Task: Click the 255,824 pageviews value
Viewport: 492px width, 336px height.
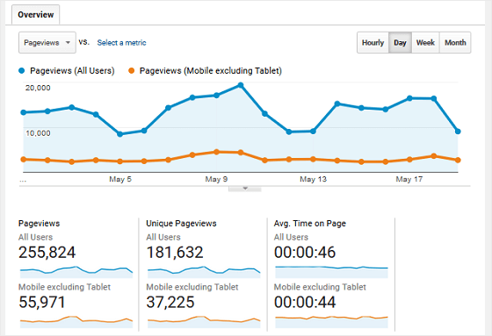Action: click(x=47, y=253)
